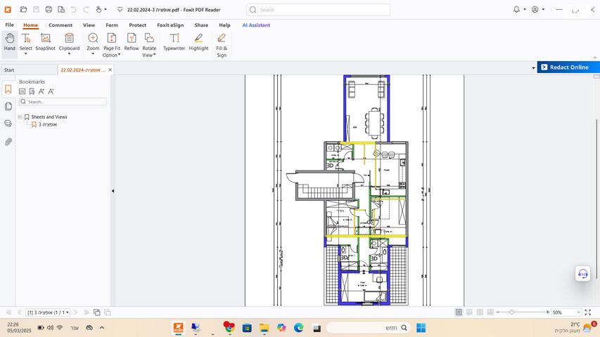Click the Reflow icon

(x=132, y=41)
